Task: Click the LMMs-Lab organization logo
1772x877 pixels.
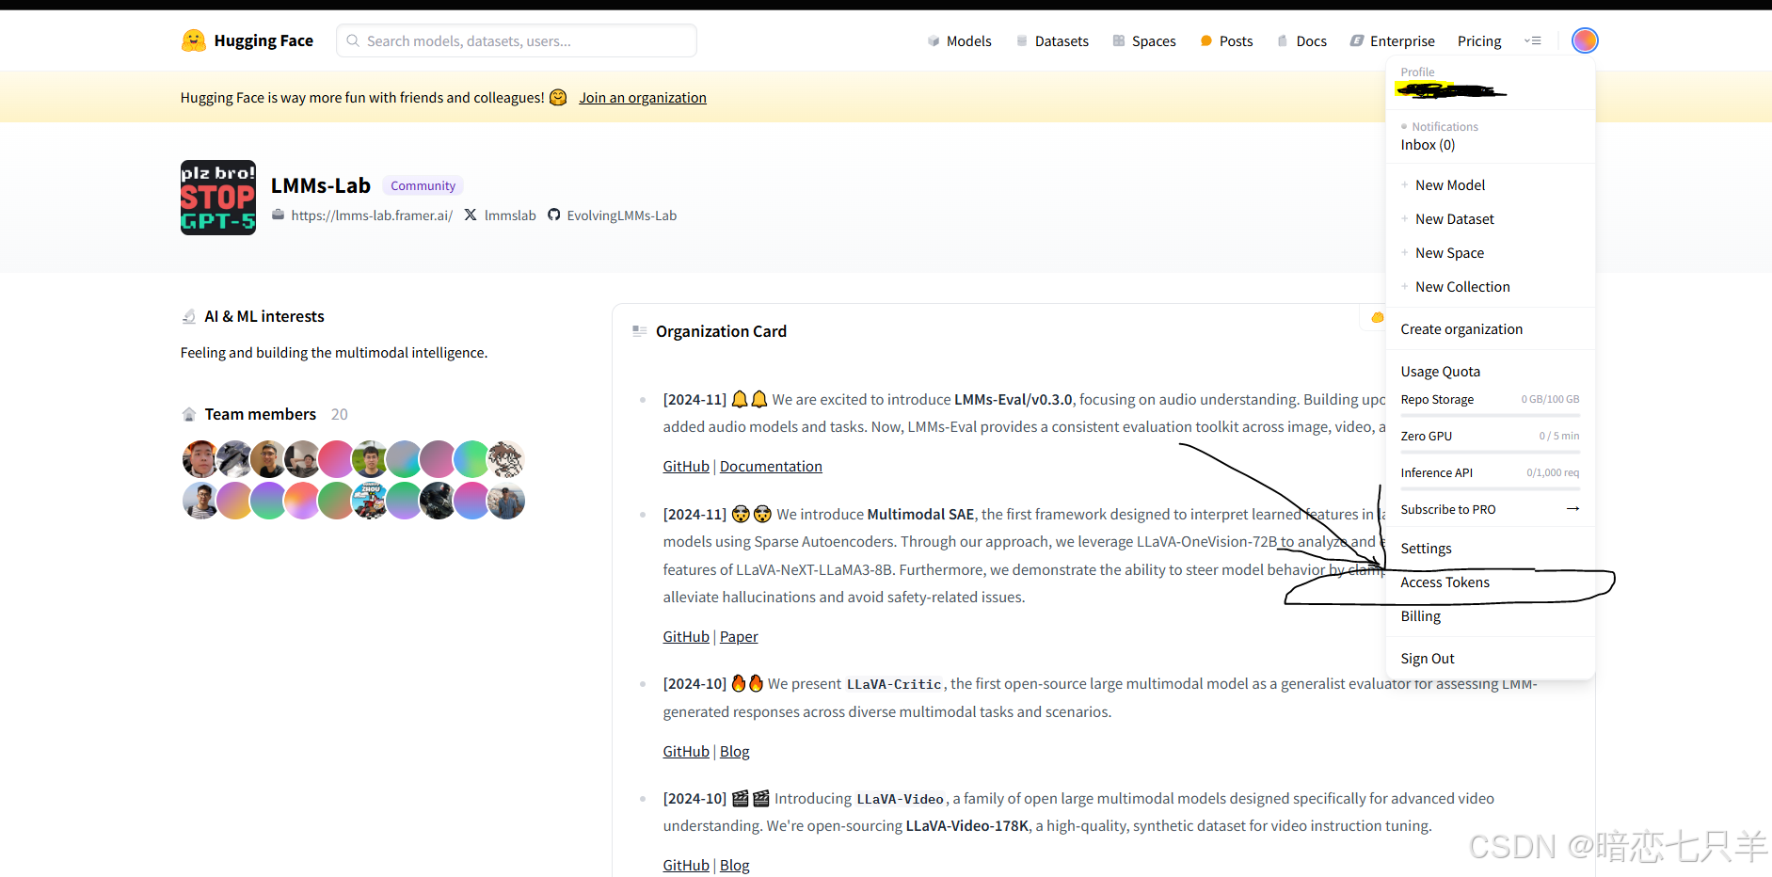Action: pyautogui.click(x=218, y=198)
